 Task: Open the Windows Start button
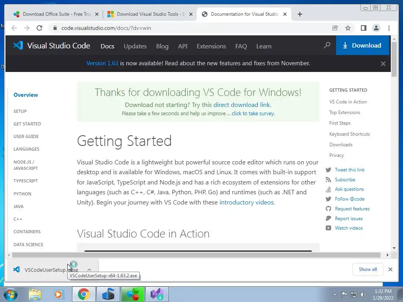(x=11, y=294)
